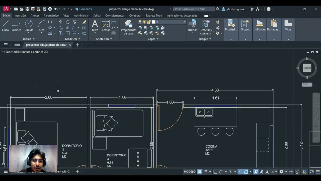
Task: Toggle object snap tracking
Action: click(240, 172)
